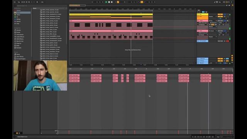Toggle detail view at bottom right corner
This screenshot has width=247, height=139.
coord(232,137)
